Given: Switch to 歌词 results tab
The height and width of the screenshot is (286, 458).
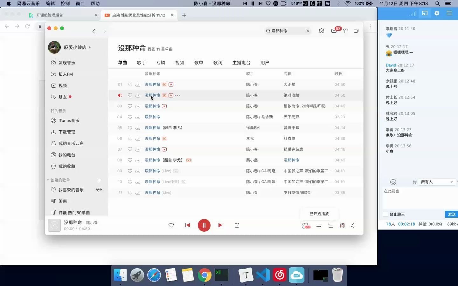Looking at the screenshot, I should (x=218, y=63).
